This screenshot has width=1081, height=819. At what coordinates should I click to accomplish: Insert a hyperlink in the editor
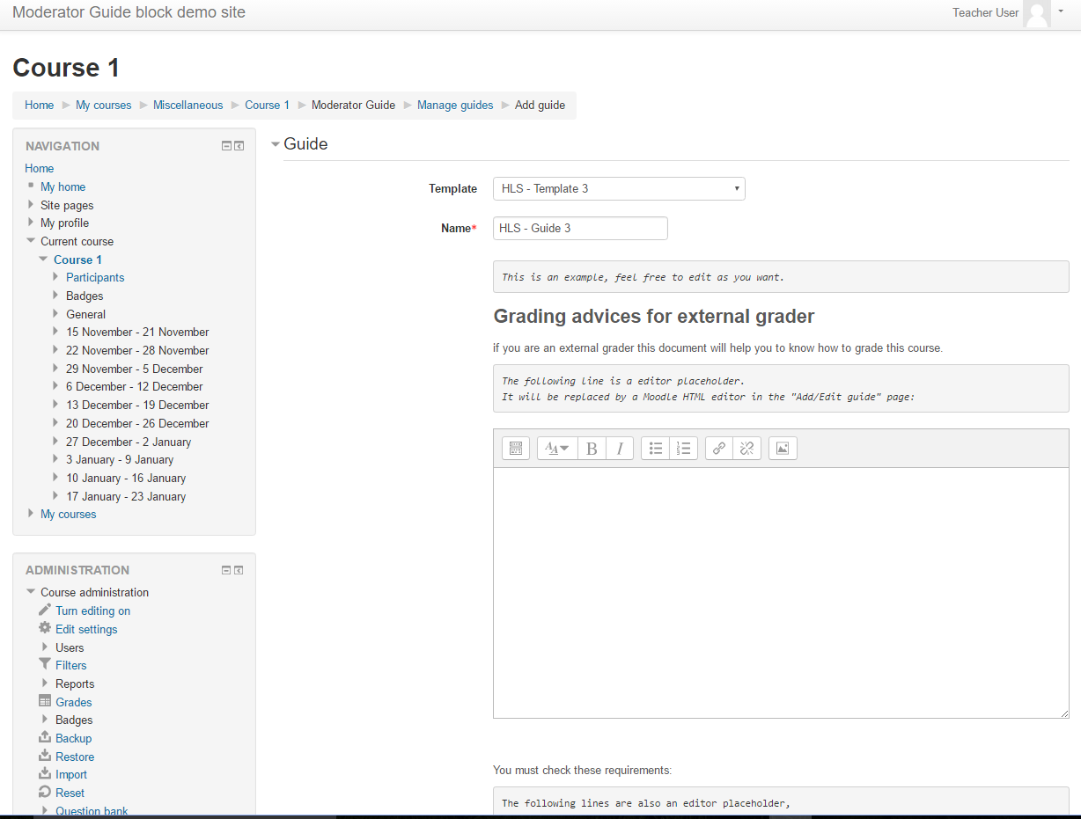click(x=718, y=448)
